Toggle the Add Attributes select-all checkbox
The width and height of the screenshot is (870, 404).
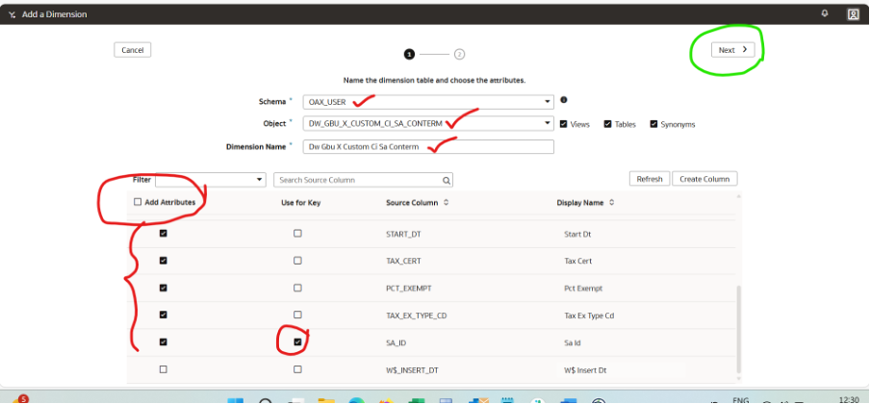[x=137, y=202]
